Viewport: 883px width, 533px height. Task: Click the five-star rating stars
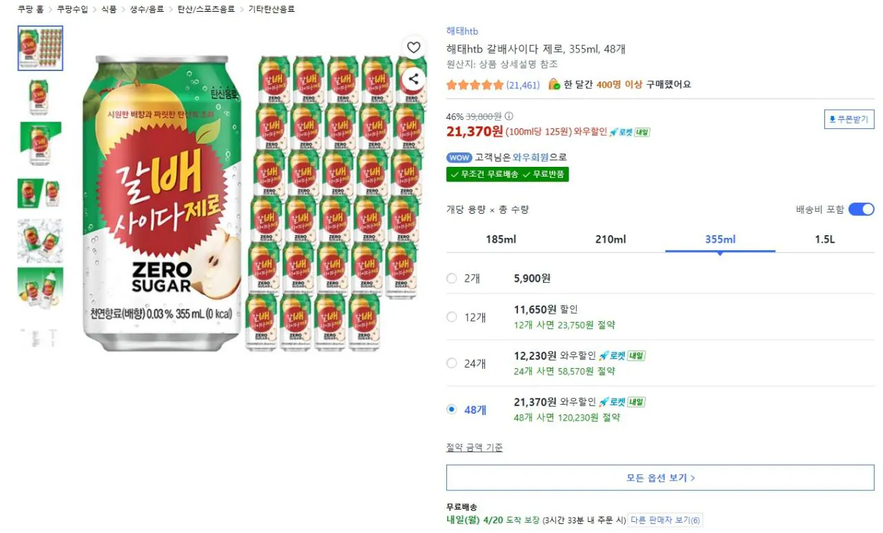475,84
